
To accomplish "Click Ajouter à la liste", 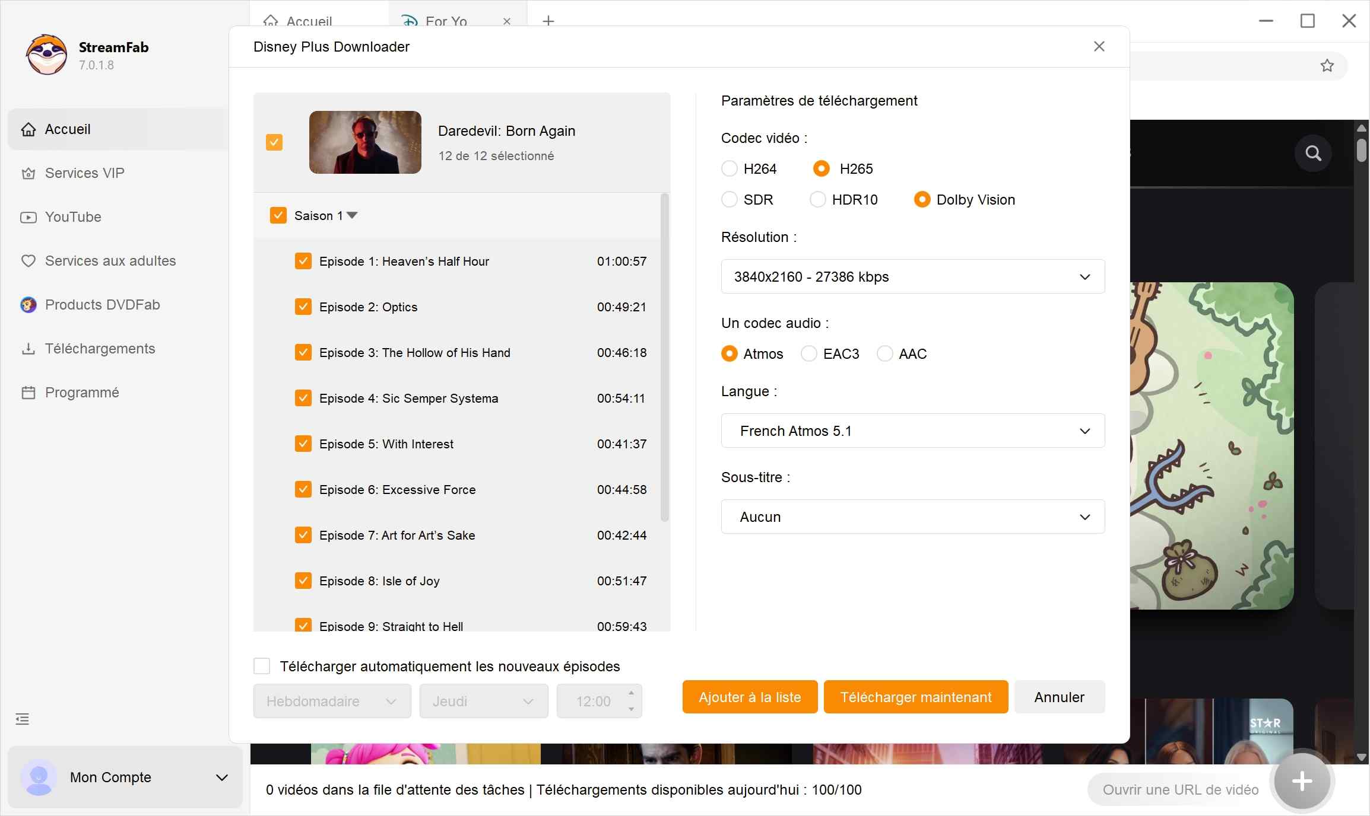I will tap(749, 697).
